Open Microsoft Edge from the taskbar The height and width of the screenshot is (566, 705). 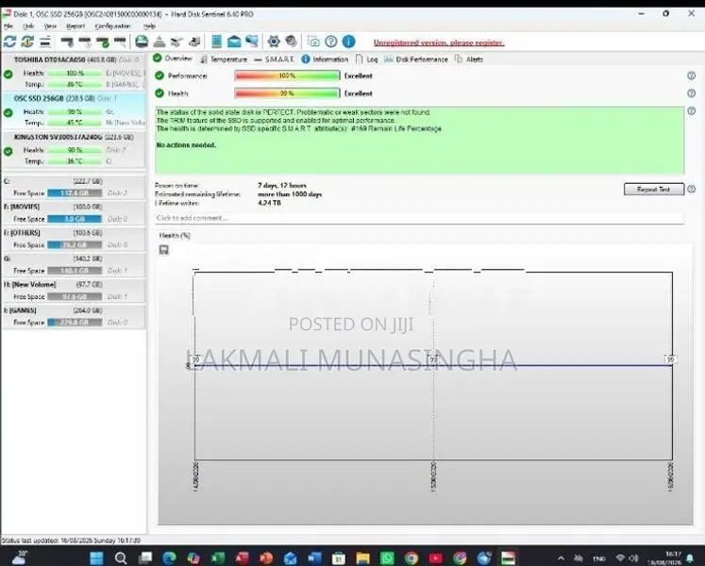169,558
